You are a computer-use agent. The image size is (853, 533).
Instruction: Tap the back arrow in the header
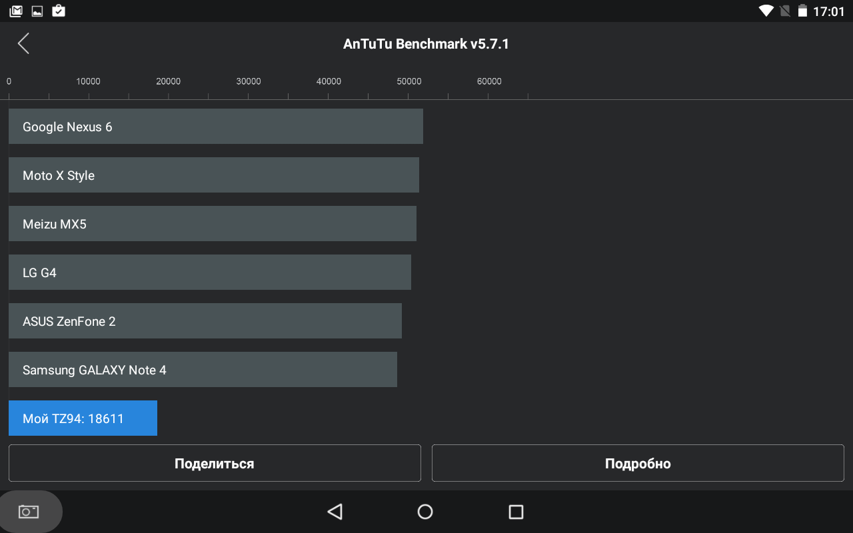click(23, 44)
